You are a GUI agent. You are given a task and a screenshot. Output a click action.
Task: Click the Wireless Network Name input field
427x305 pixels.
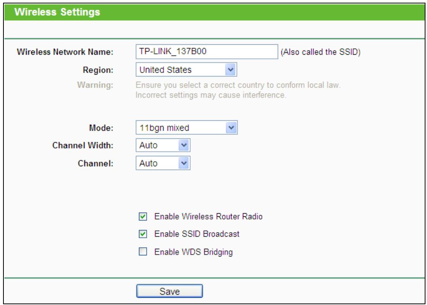pyautogui.click(x=207, y=52)
